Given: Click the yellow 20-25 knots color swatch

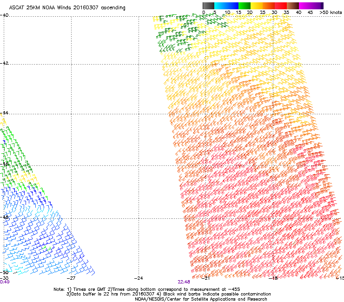Looking at the screenshot, I should pos(257,6).
